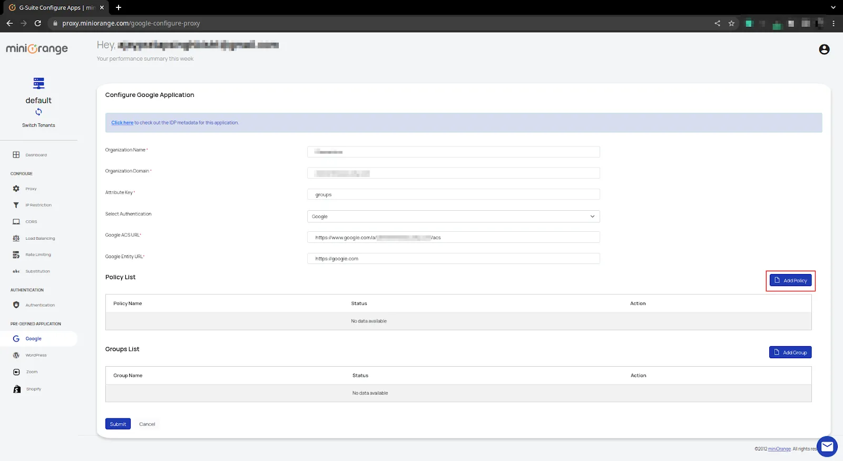Go back with browser back arrow

pos(9,23)
